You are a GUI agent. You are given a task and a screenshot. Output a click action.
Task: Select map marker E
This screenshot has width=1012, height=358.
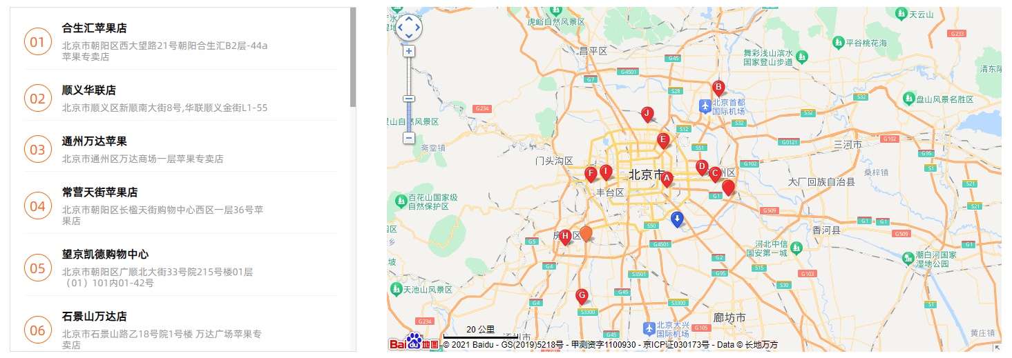(663, 141)
